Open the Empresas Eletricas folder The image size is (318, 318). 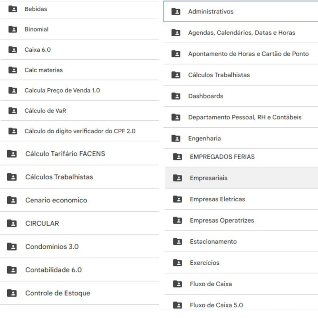coord(217,199)
